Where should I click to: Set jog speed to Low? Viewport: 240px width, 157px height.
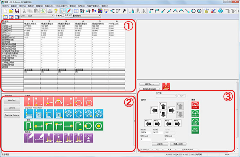pos(196,105)
